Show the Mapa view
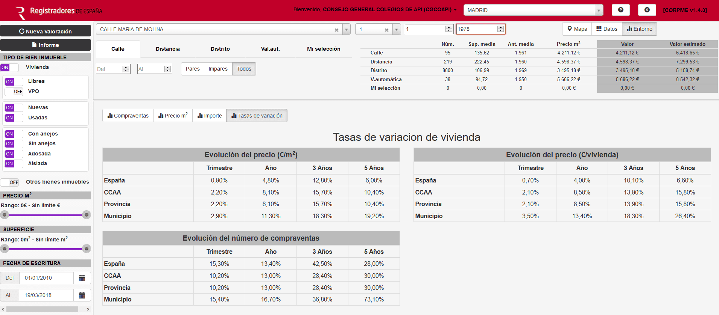 click(x=577, y=29)
